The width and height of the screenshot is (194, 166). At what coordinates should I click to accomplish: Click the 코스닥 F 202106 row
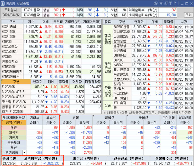pos(51,102)
